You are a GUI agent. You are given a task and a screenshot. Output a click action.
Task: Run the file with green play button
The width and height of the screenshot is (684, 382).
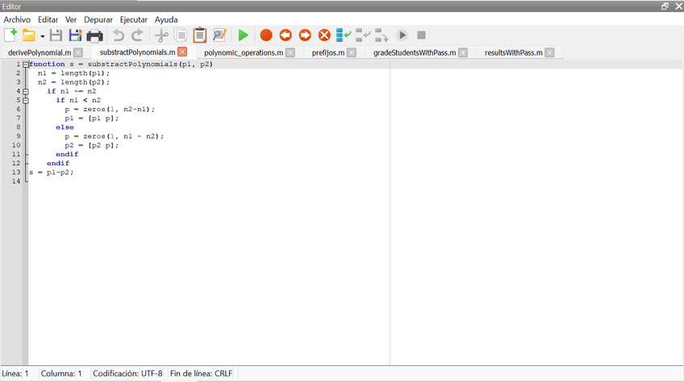point(243,35)
